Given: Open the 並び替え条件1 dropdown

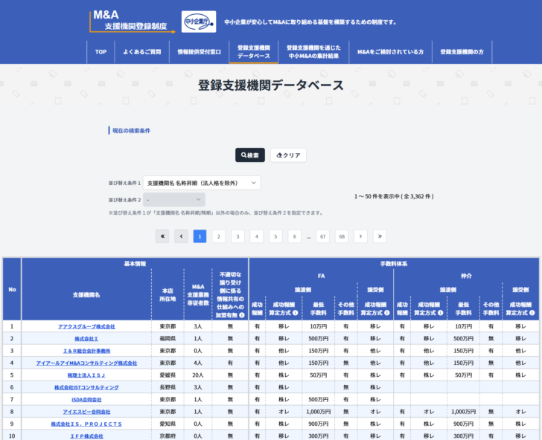Looking at the screenshot, I should [202, 183].
